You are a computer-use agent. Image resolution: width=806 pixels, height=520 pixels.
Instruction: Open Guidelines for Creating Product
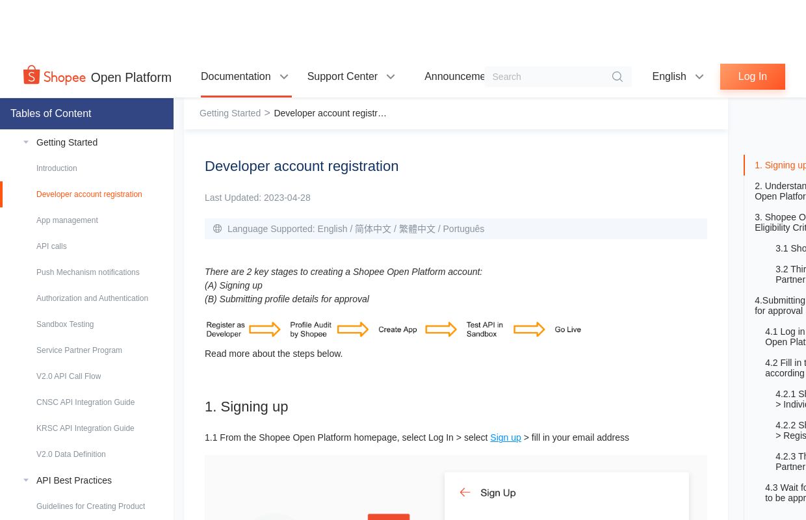[91, 506]
